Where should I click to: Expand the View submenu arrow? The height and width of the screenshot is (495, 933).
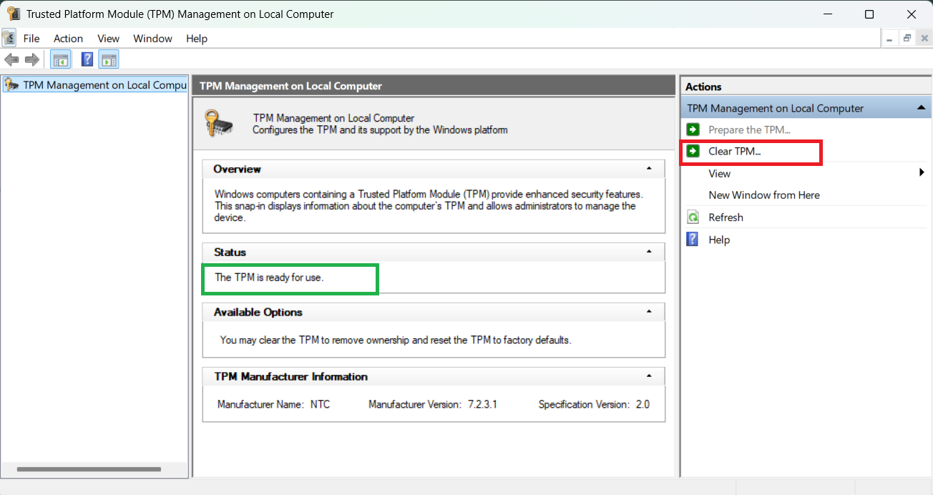click(x=922, y=173)
